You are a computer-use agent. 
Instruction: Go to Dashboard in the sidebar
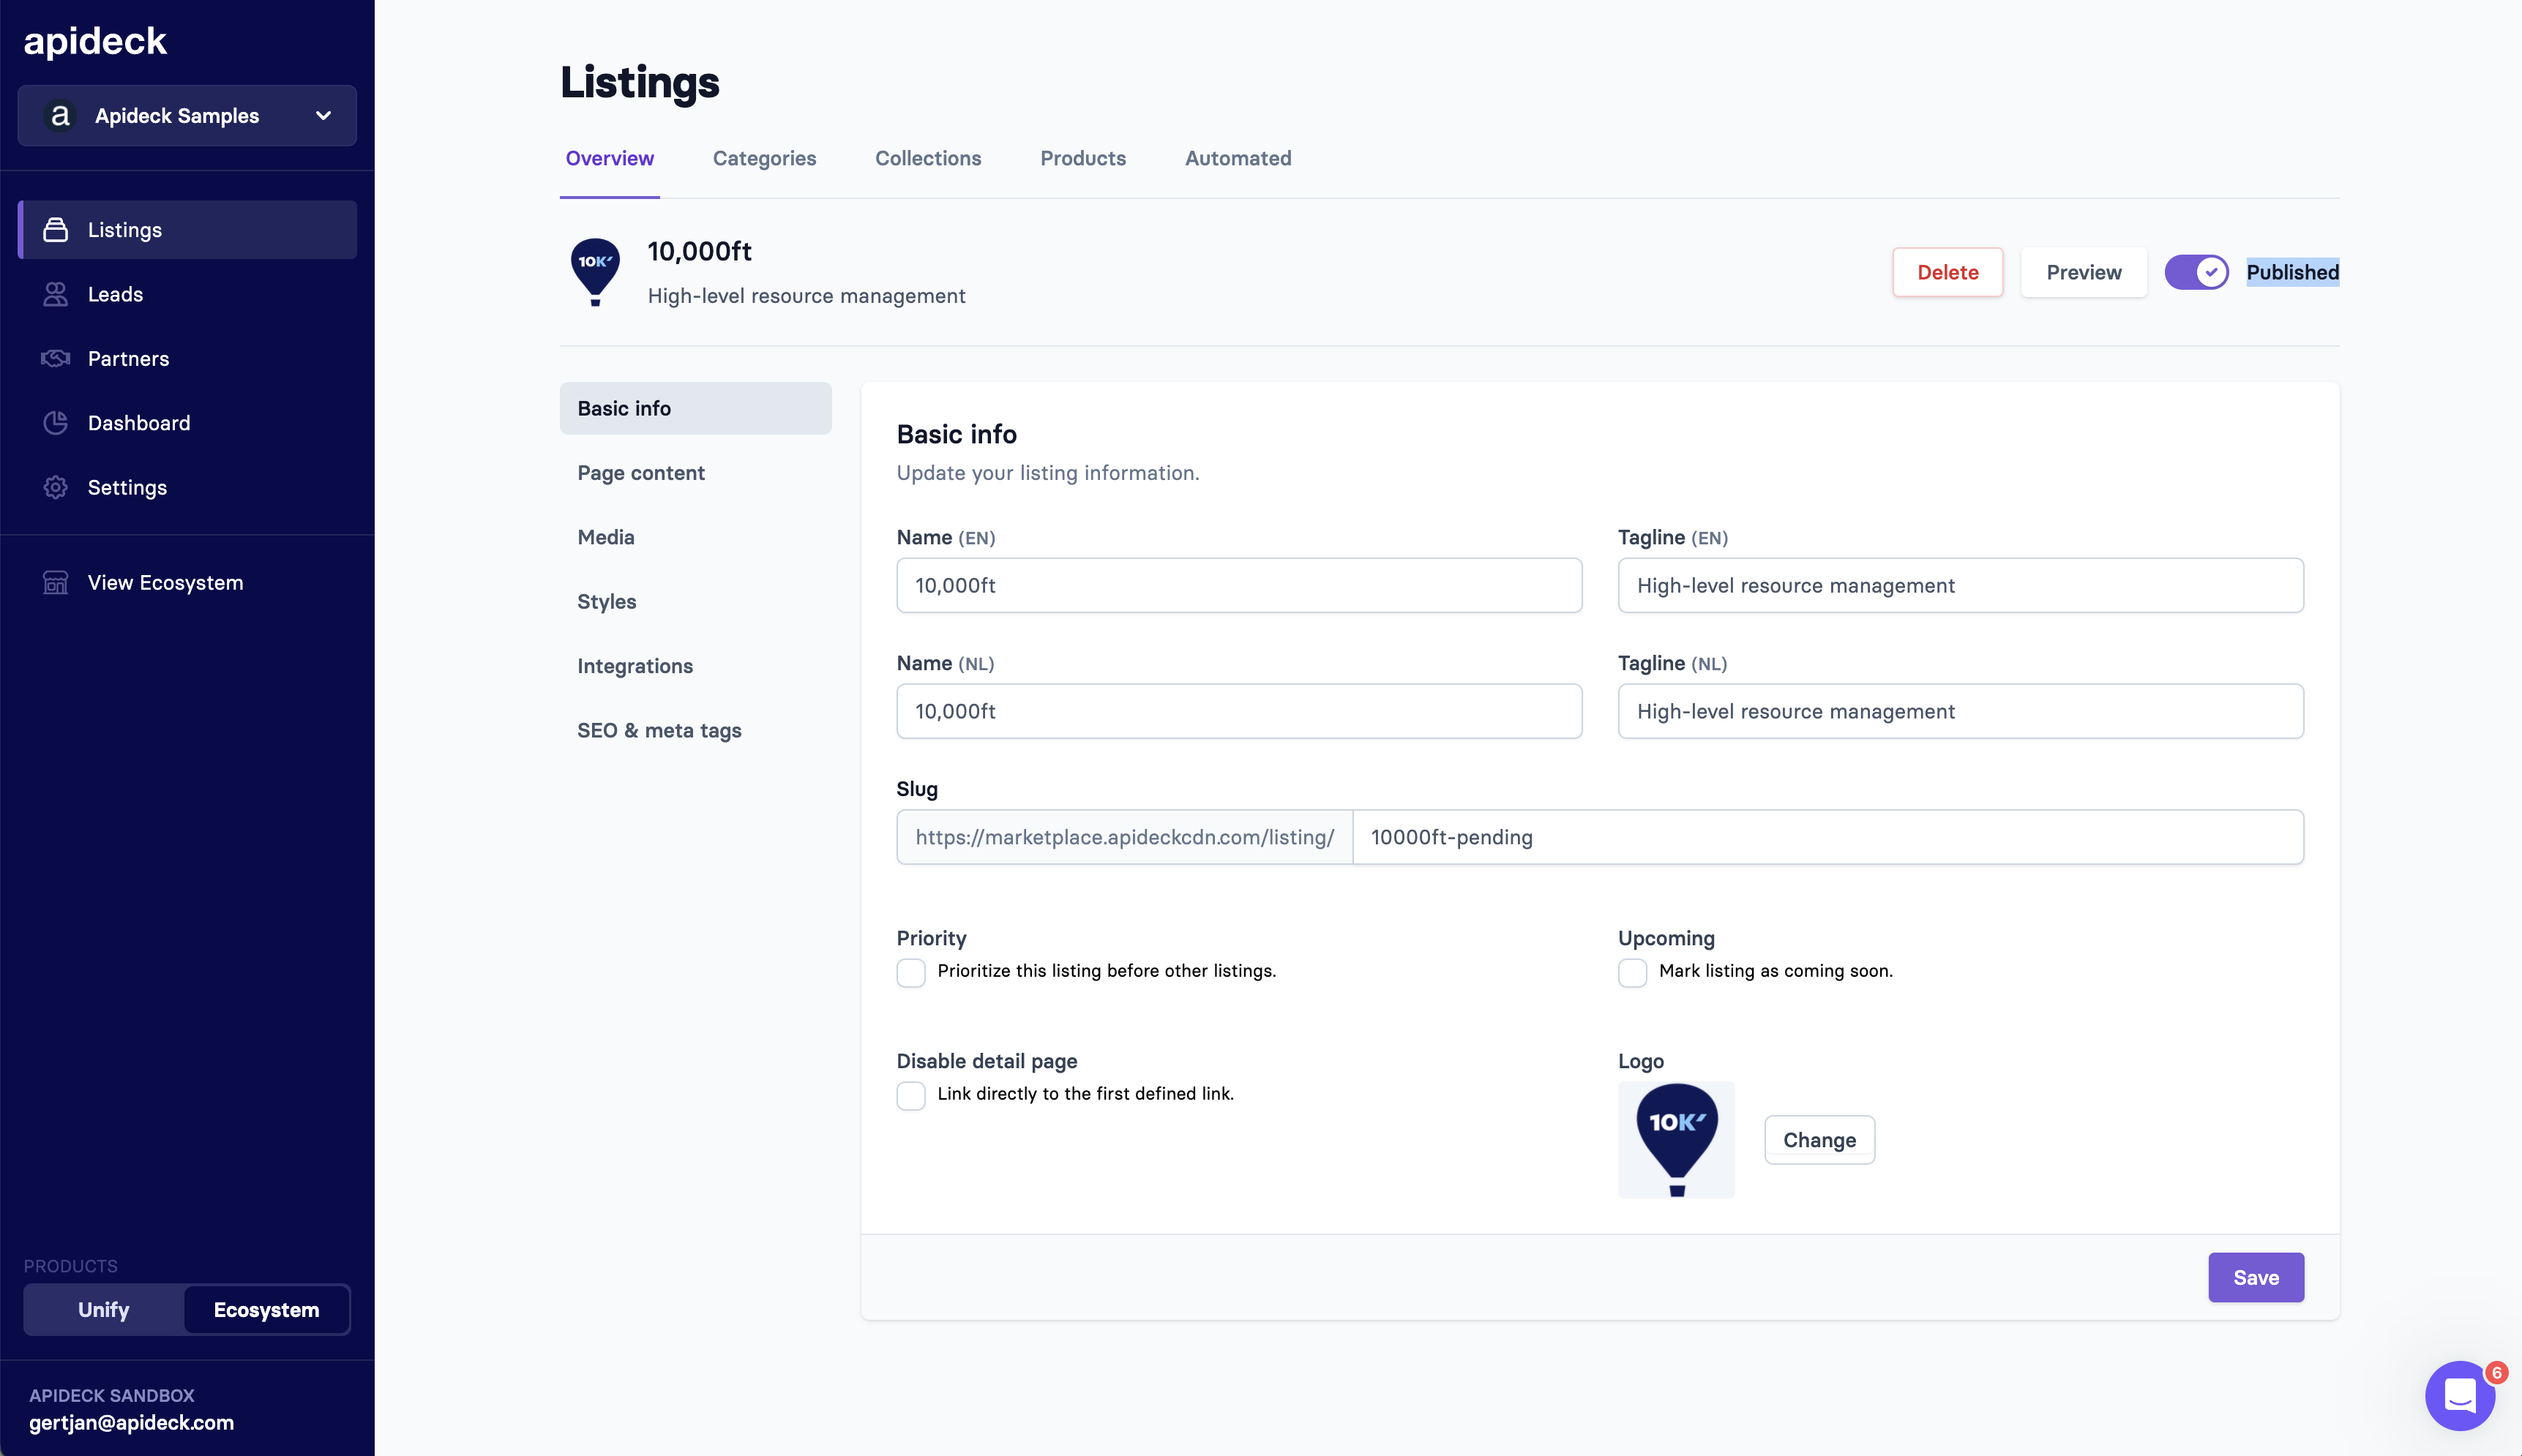coord(187,423)
